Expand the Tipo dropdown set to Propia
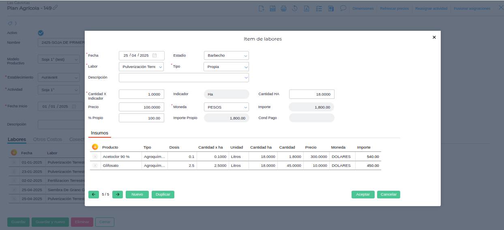Screen dimensions: 504x230 (x=226, y=67)
